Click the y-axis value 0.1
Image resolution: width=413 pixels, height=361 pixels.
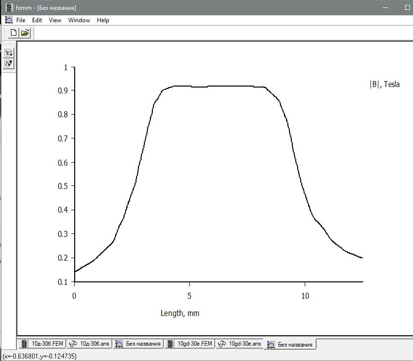tap(63, 282)
